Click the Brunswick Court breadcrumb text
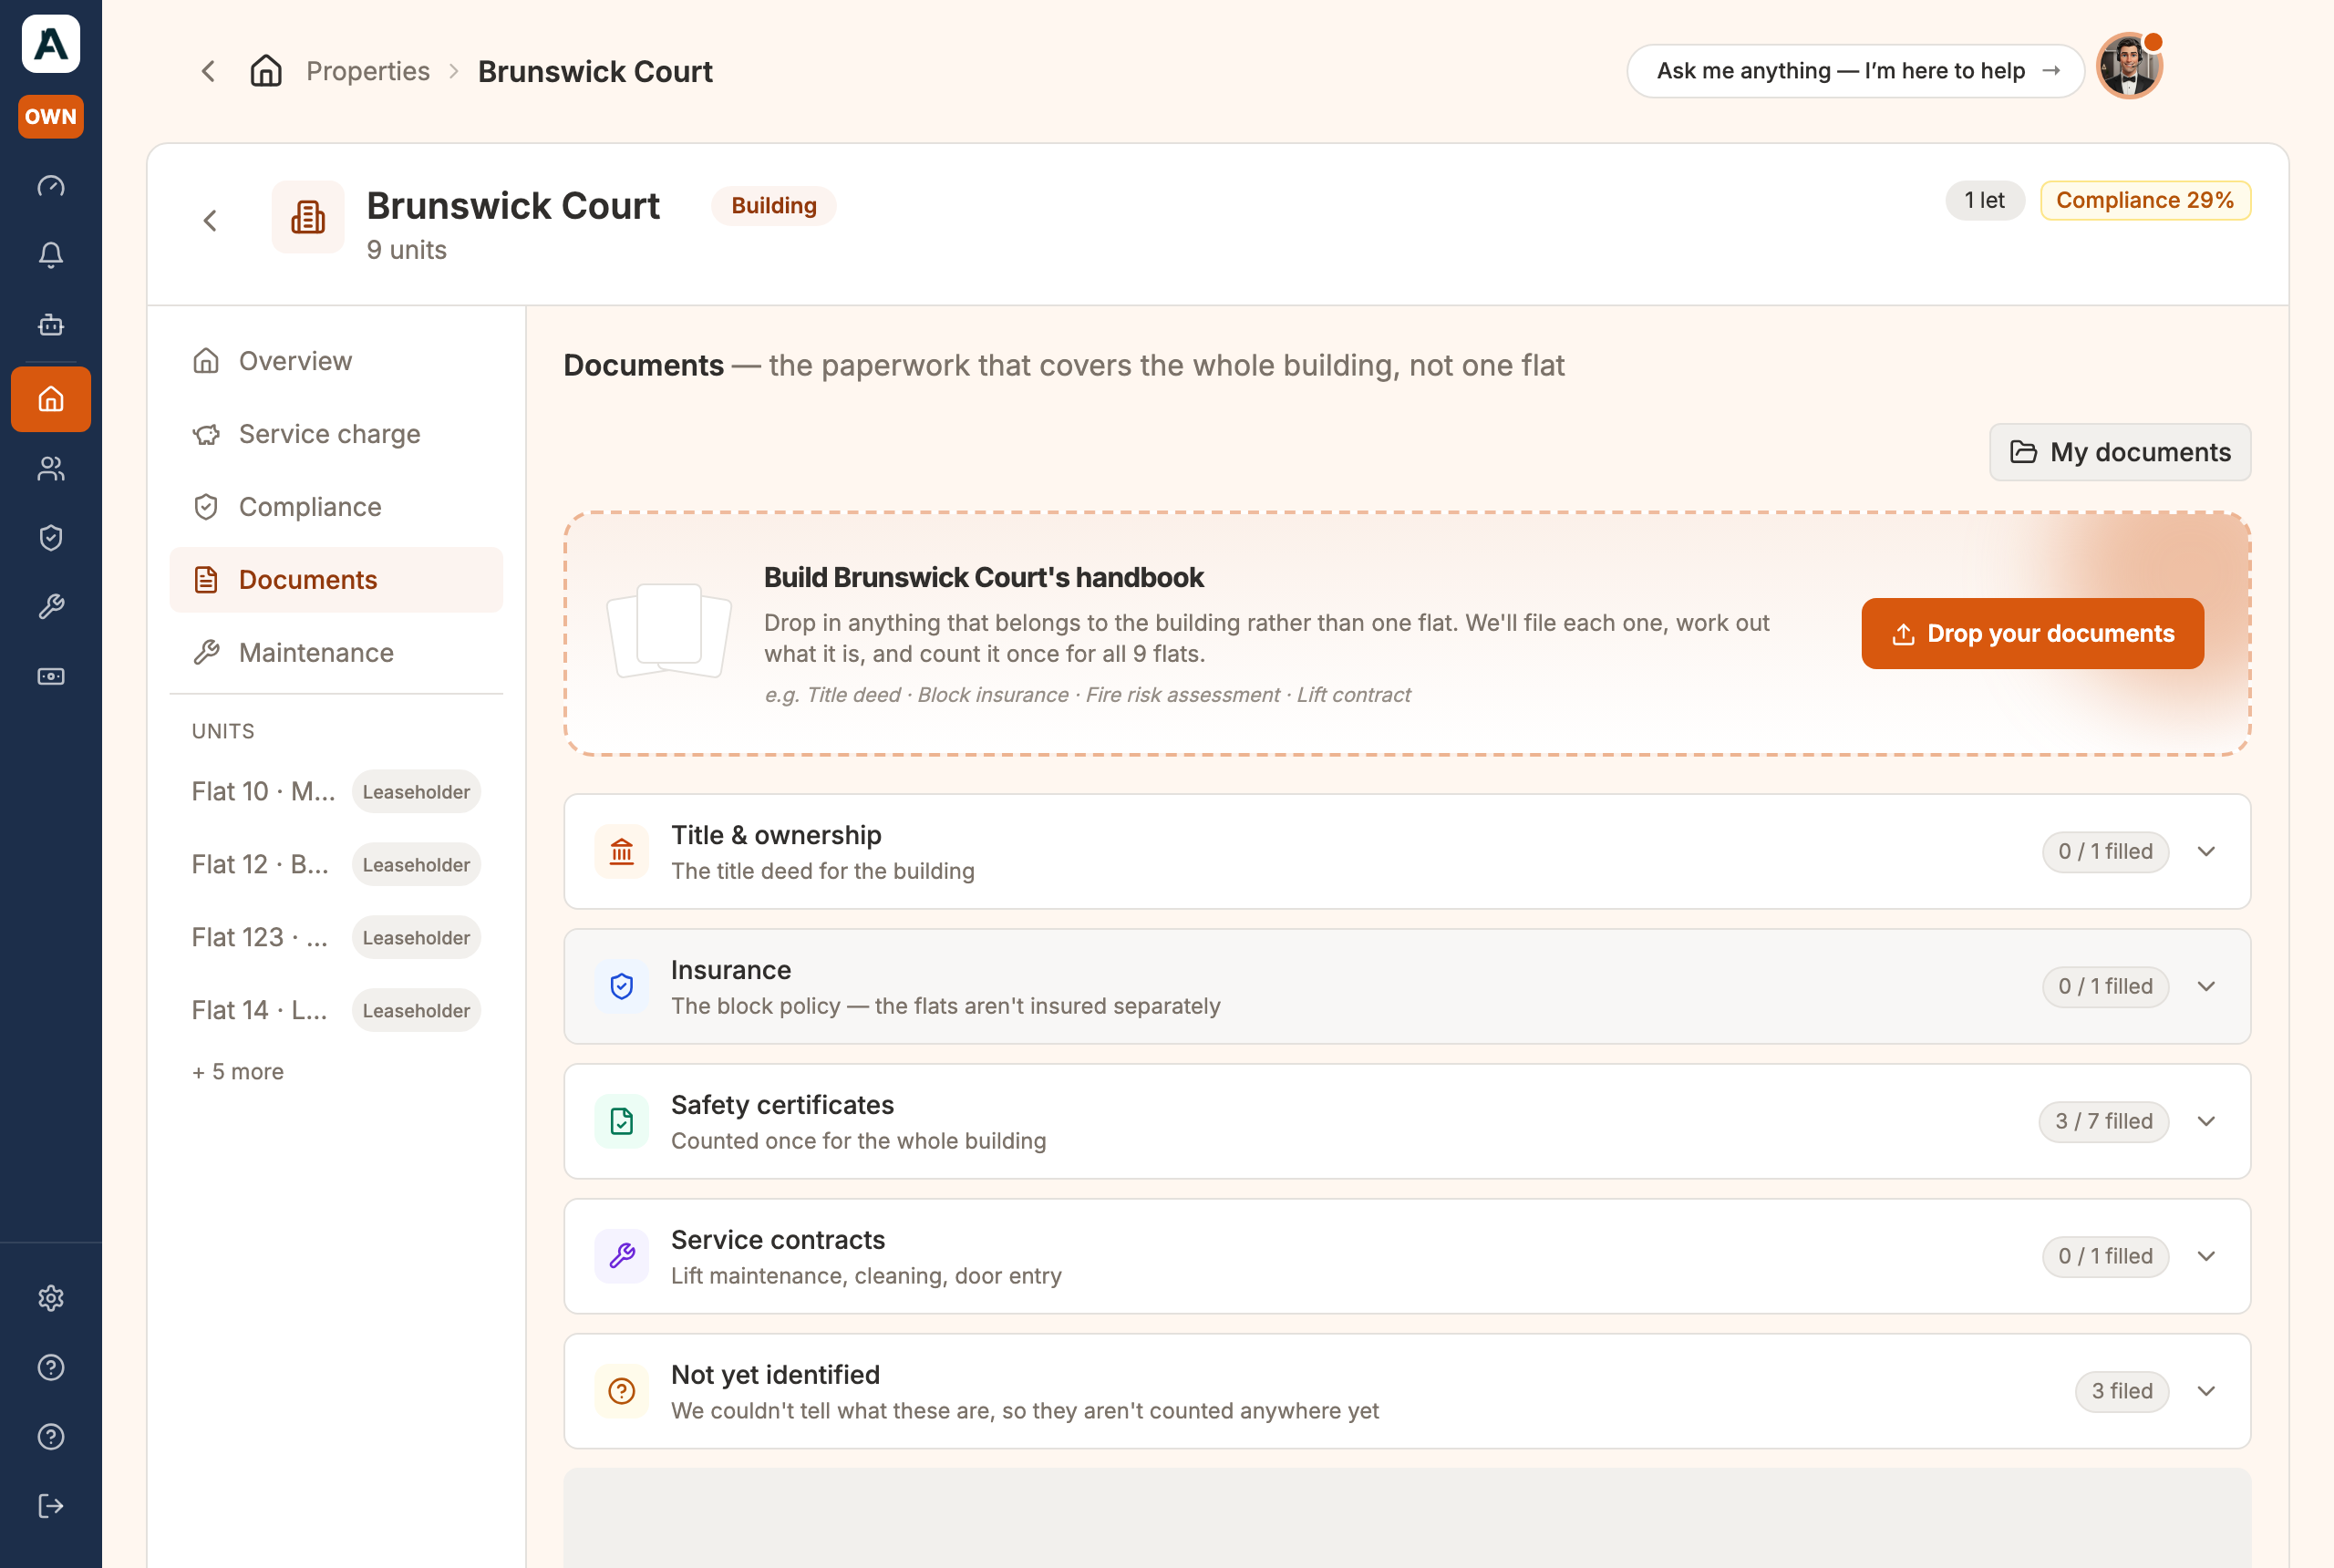This screenshot has width=2334, height=1568. click(595, 71)
